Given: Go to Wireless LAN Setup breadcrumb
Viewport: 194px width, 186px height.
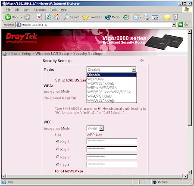Looking at the screenshot, I should coord(52,54).
